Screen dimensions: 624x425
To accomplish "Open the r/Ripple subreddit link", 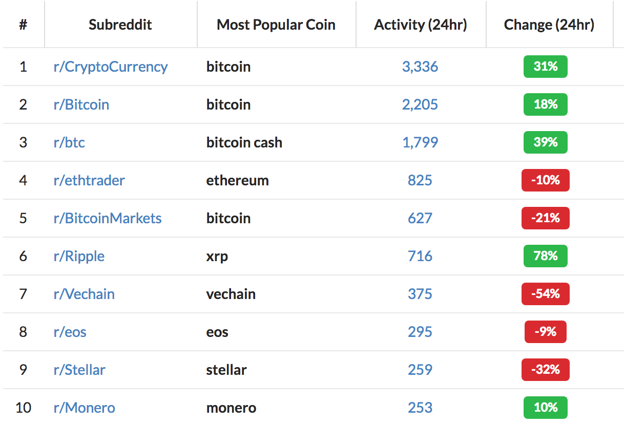I will point(79,256).
